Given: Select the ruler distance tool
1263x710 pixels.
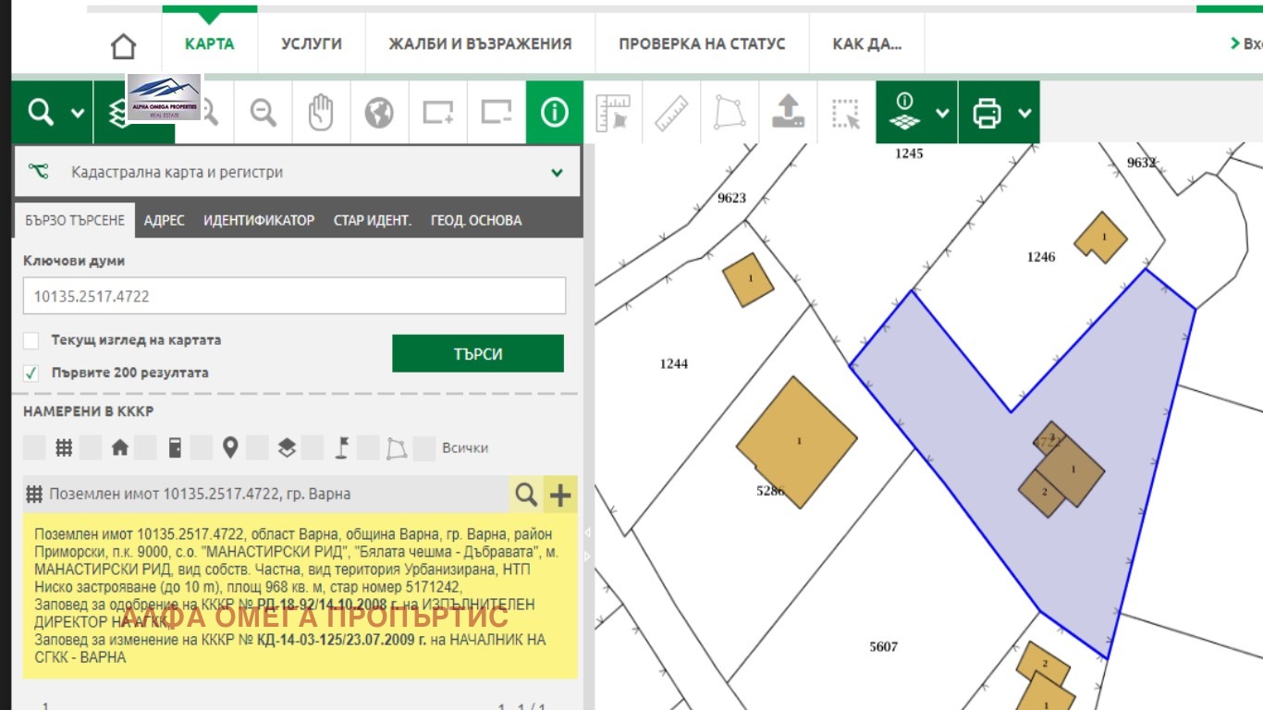Looking at the screenshot, I should pyautogui.click(x=671, y=113).
